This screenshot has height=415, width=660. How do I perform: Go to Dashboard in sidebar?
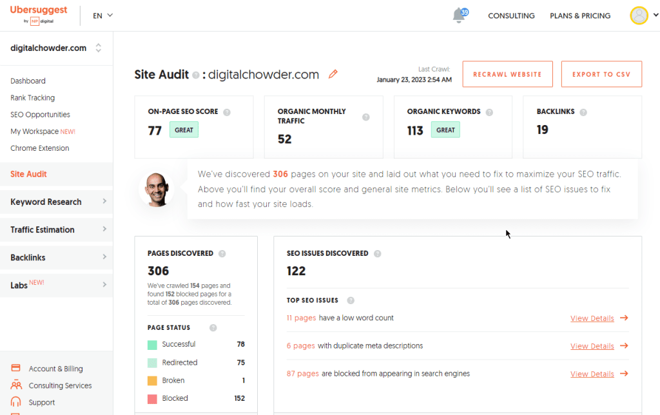pos(28,81)
